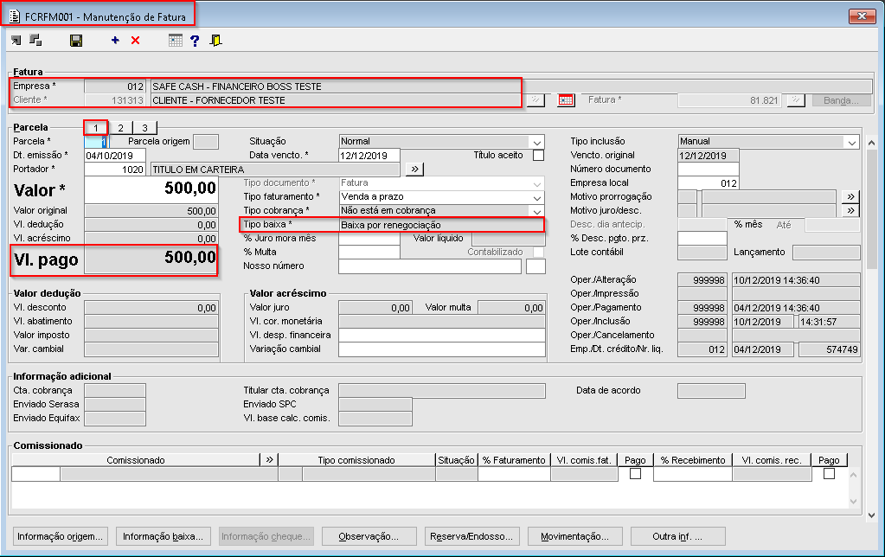Open the Tipo faturamento dropdown Venda a prazo
The width and height of the screenshot is (885, 557).
[536, 197]
